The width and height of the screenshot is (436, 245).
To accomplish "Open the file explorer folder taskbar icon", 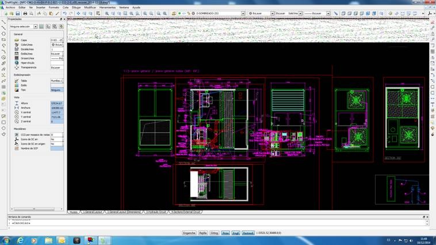I will pos(48,240).
